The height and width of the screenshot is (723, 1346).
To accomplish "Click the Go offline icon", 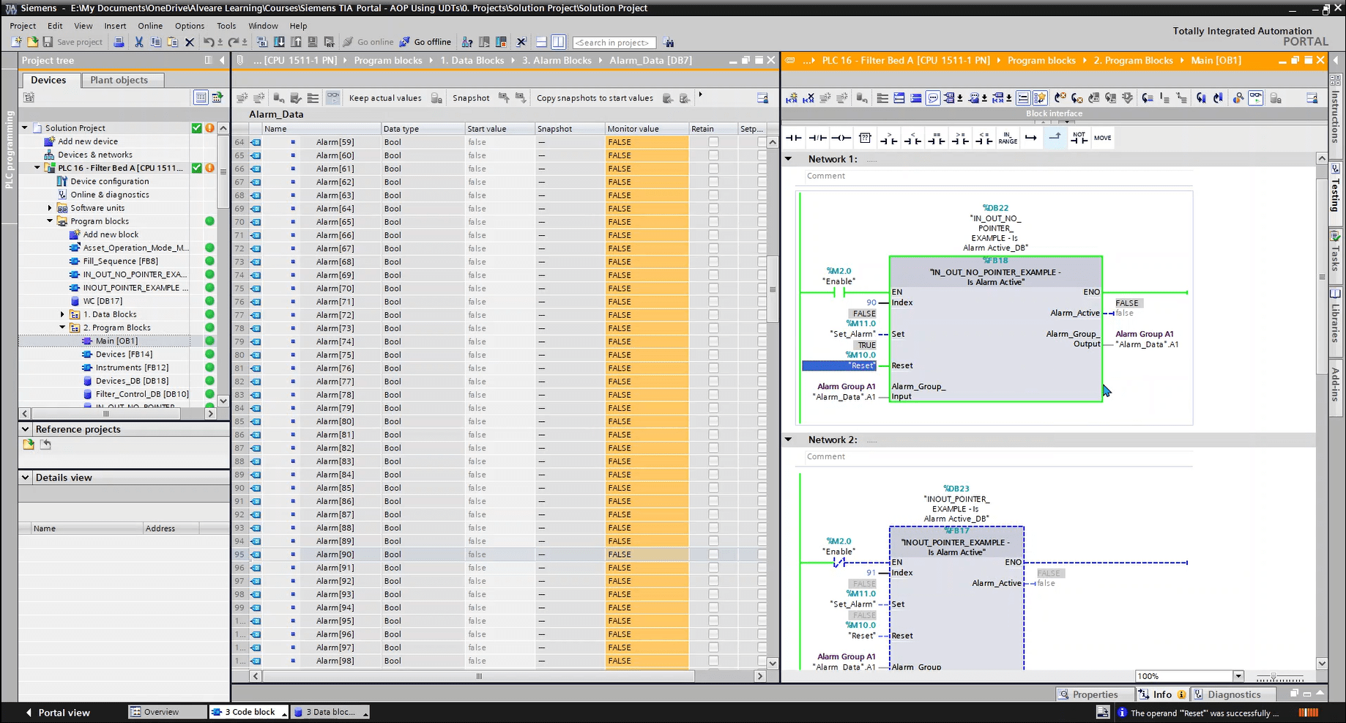I will pos(405,42).
